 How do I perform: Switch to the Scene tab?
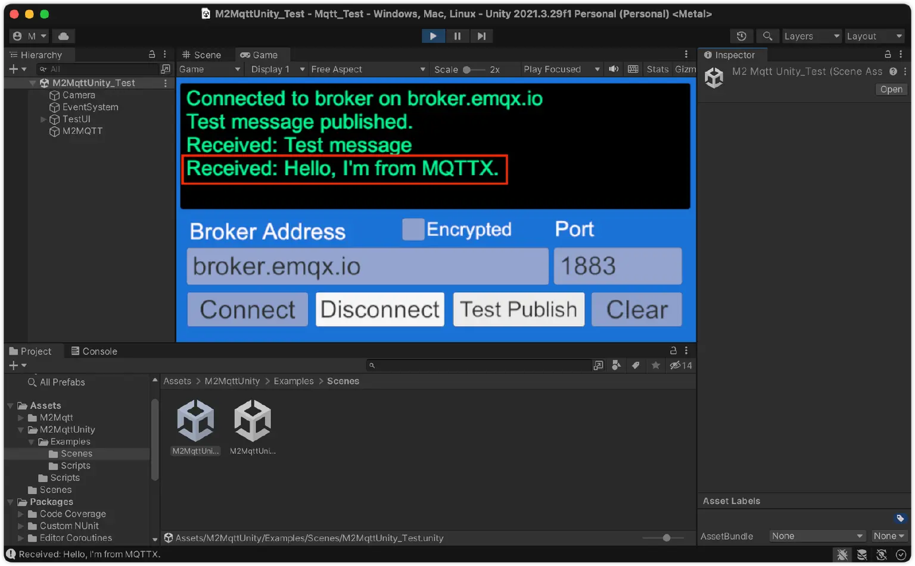[x=202, y=55]
